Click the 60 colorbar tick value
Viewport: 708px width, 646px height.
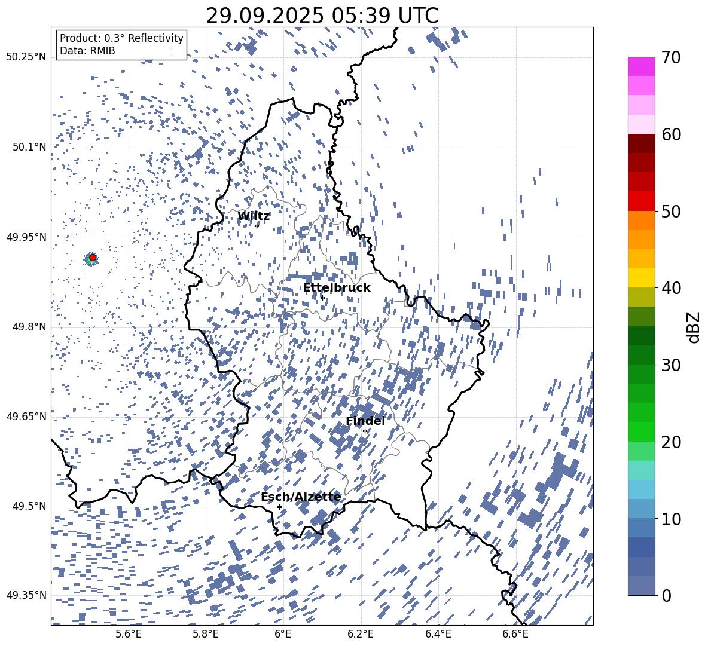pyautogui.click(x=671, y=134)
